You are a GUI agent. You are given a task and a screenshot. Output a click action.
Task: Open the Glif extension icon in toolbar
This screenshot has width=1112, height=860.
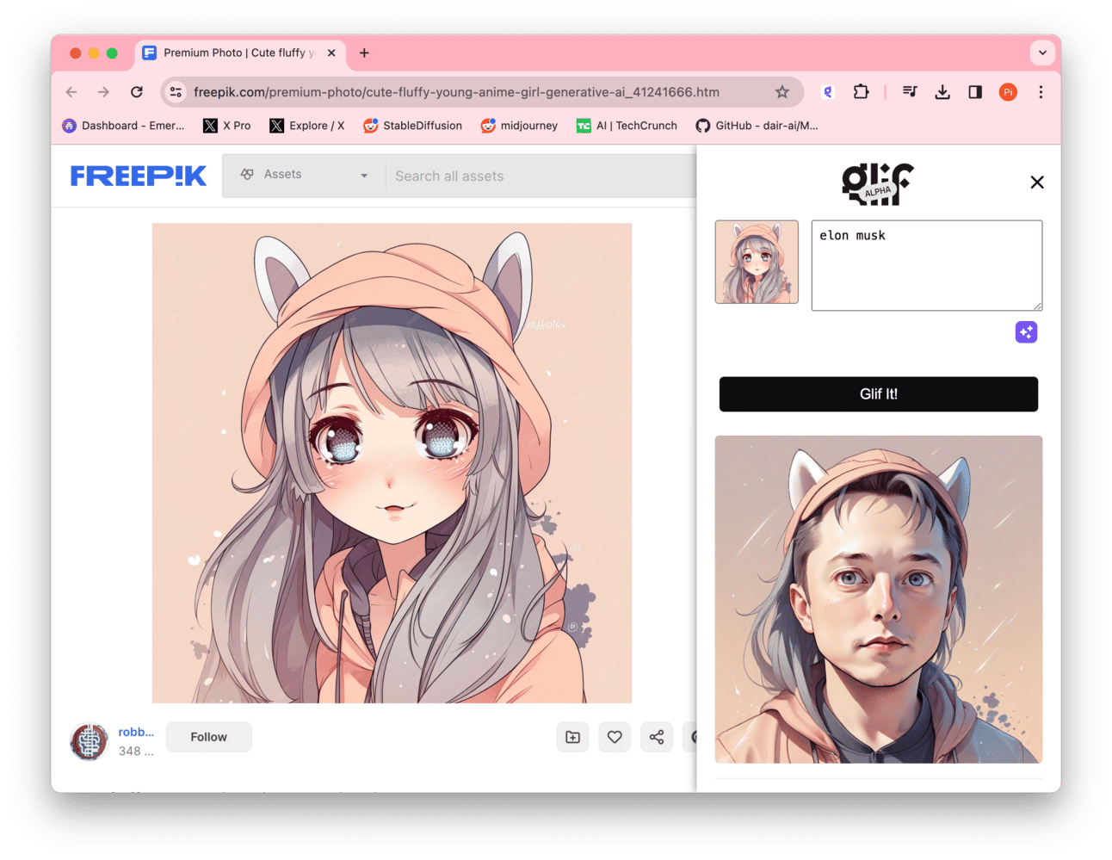(828, 92)
